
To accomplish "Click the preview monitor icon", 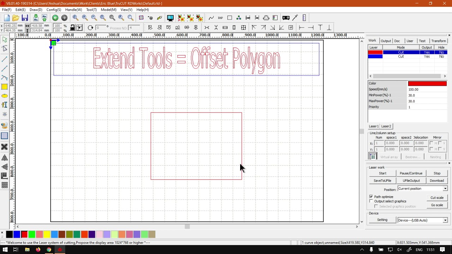I will [x=170, y=18].
